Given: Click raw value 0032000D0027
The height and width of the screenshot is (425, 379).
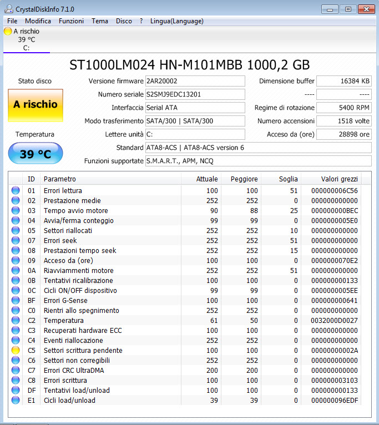Looking at the screenshot, I should [x=334, y=320].
